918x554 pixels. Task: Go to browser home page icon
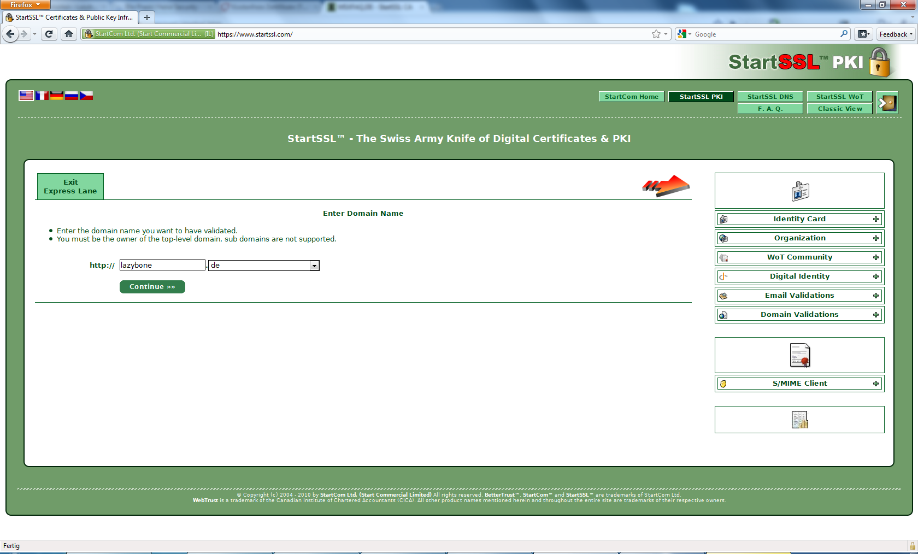click(x=68, y=34)
